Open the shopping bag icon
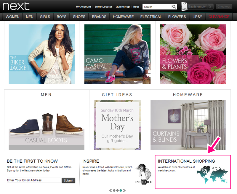 coord(184,7)
